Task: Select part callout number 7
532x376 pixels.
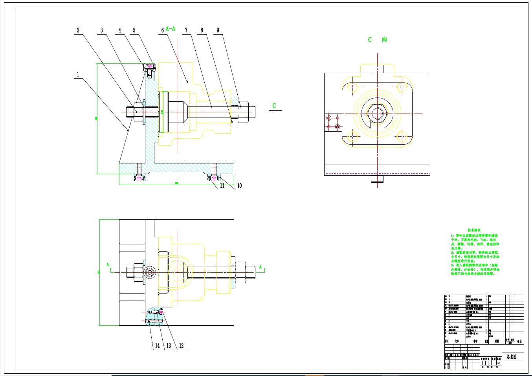Action: (x=186, y=30)
